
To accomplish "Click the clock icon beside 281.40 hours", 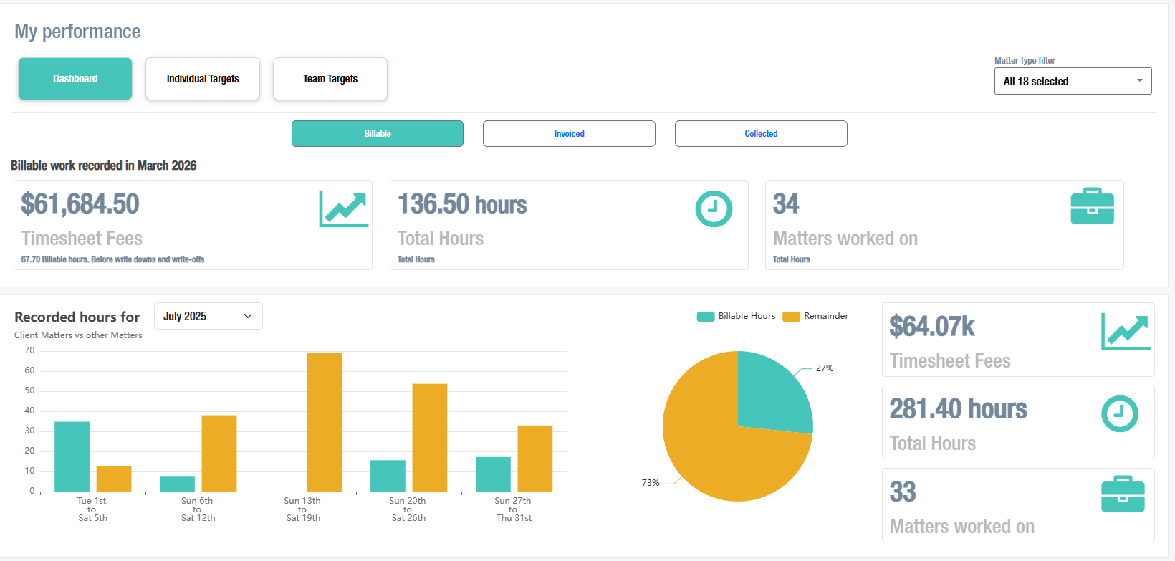I will 1119,413.
